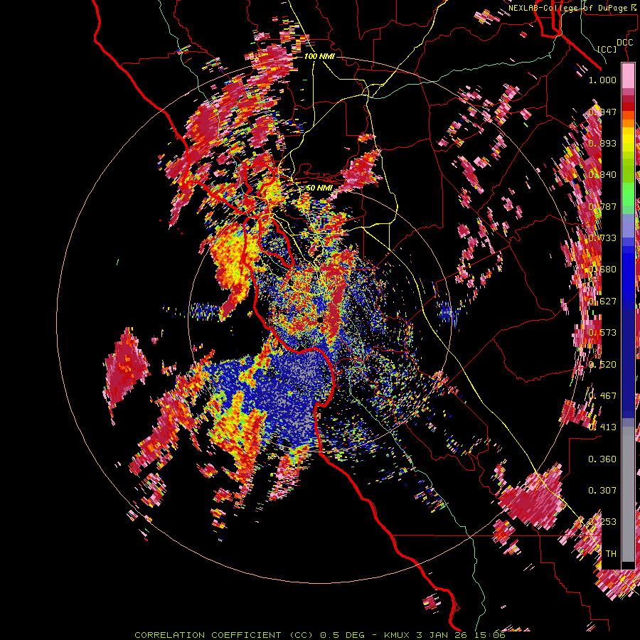Click the 0.307 legend value

point(602,491)
